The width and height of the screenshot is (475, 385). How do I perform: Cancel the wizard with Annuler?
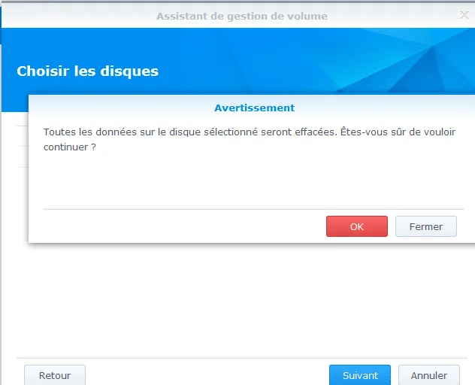[x=429, y=375]
